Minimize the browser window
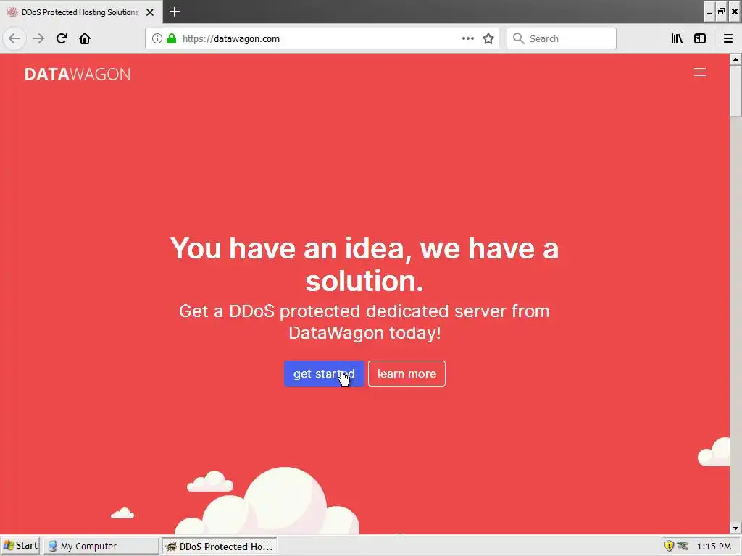Image resolution: width=742 pixels, height=556 pixels. (x=709, y=12)
